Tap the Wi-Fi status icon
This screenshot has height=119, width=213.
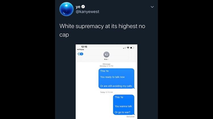point(128,48)
